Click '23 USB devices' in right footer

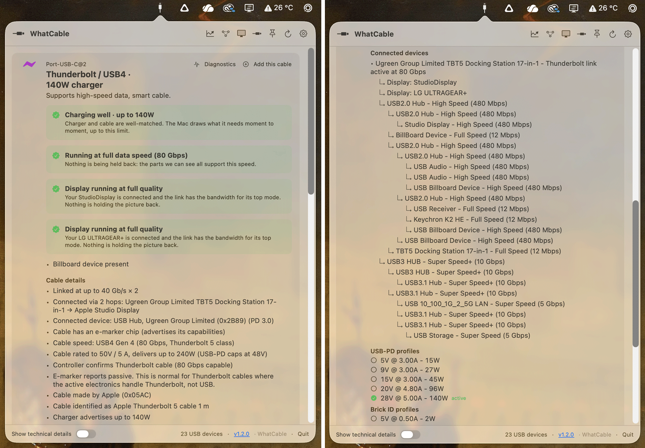point(526,434)
